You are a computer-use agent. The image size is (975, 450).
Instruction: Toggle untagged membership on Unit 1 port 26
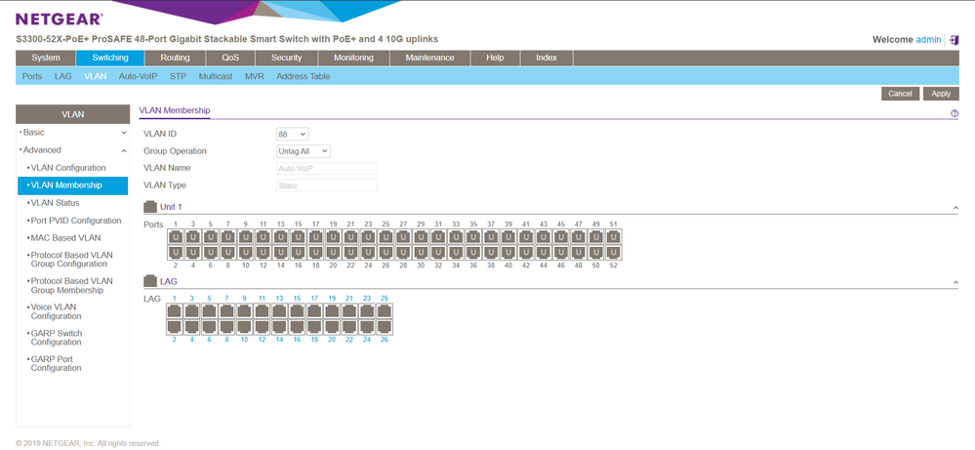pos(386,253)
